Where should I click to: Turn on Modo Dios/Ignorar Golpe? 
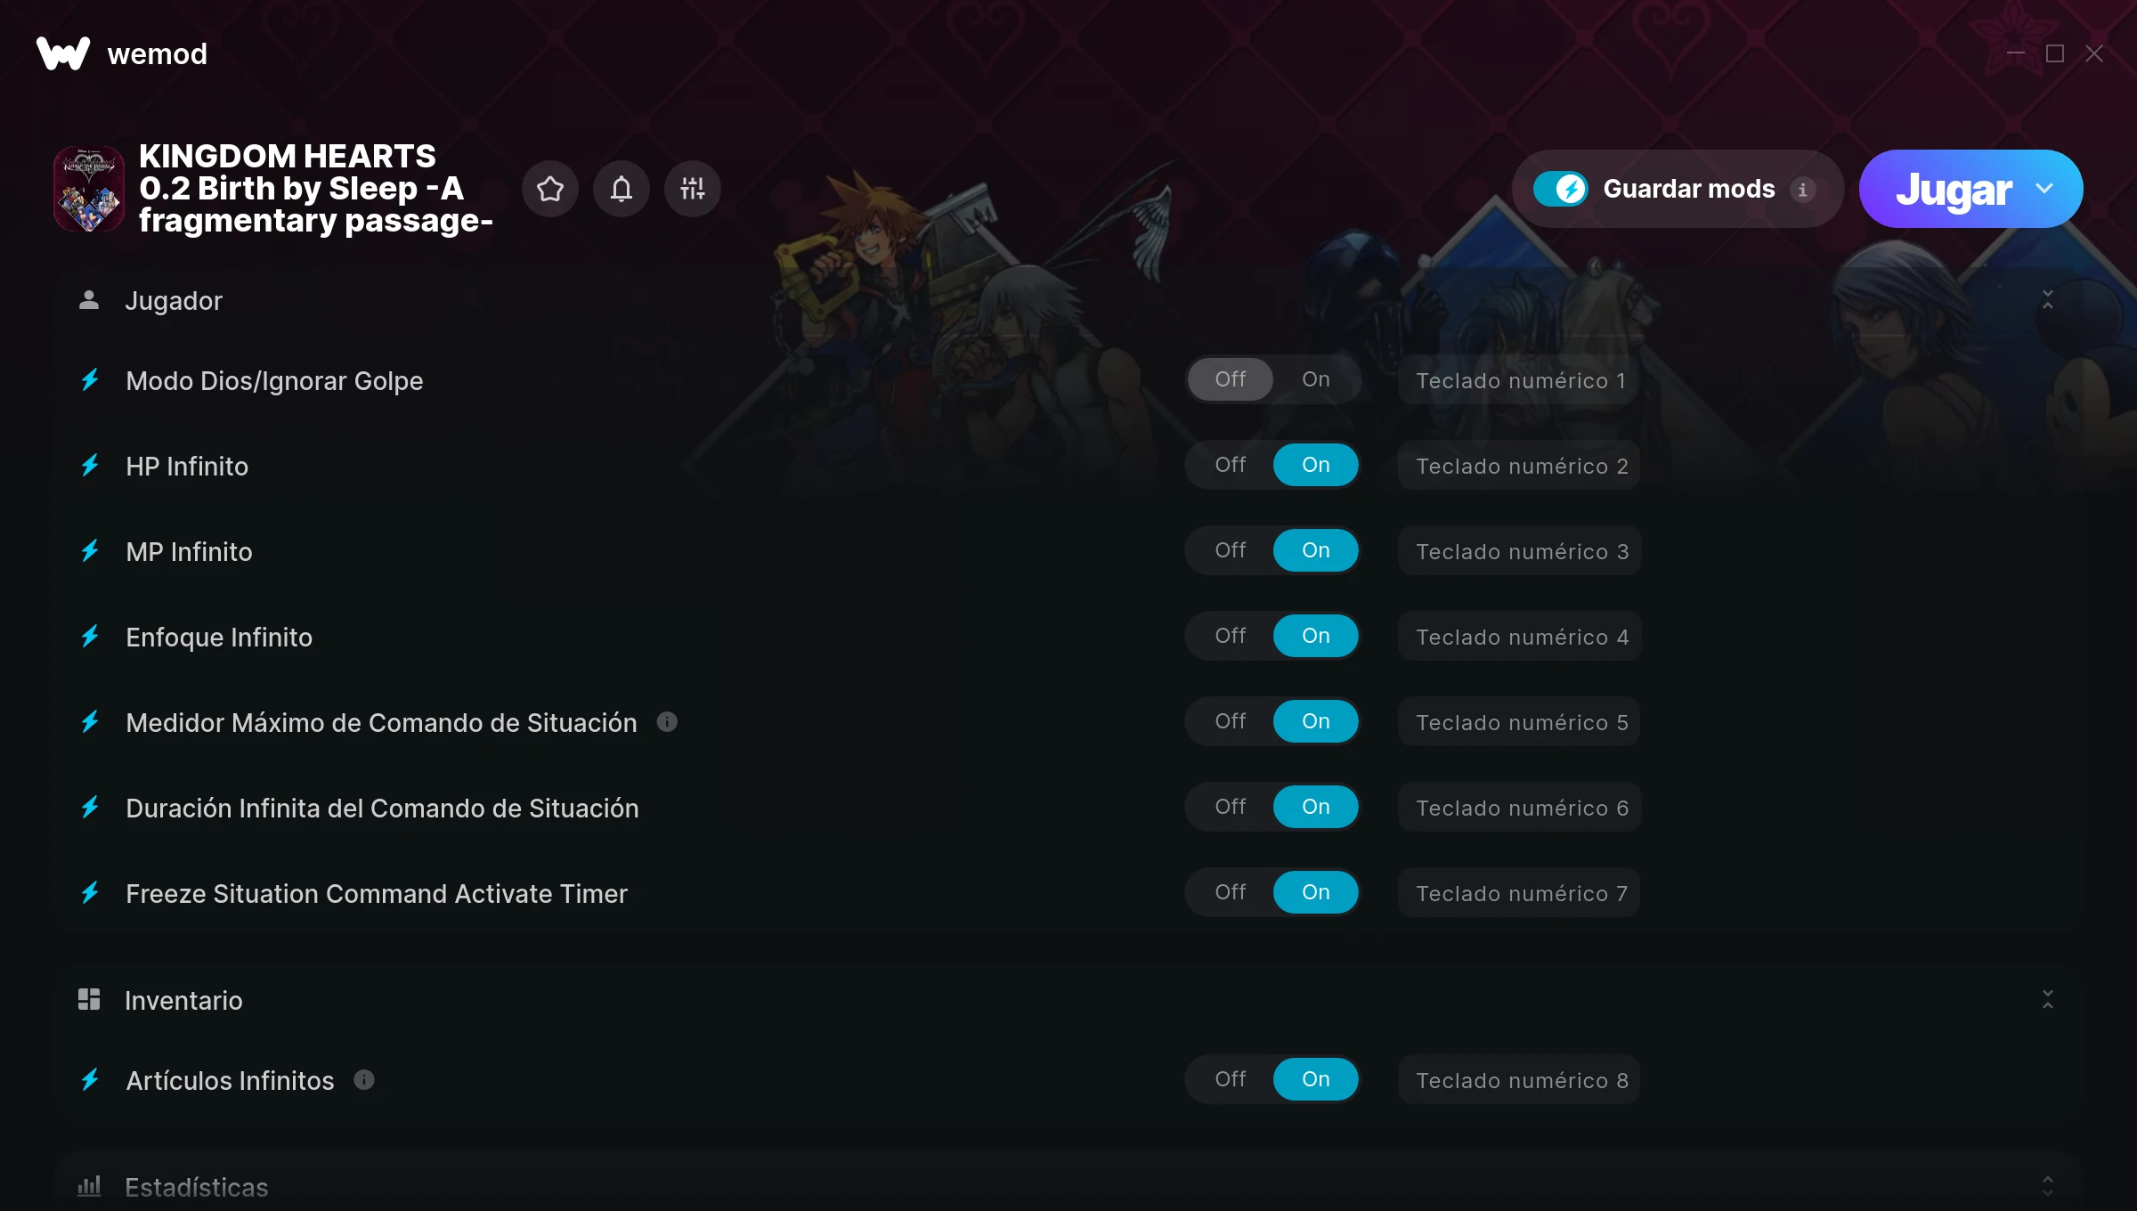pos(1316,379)
